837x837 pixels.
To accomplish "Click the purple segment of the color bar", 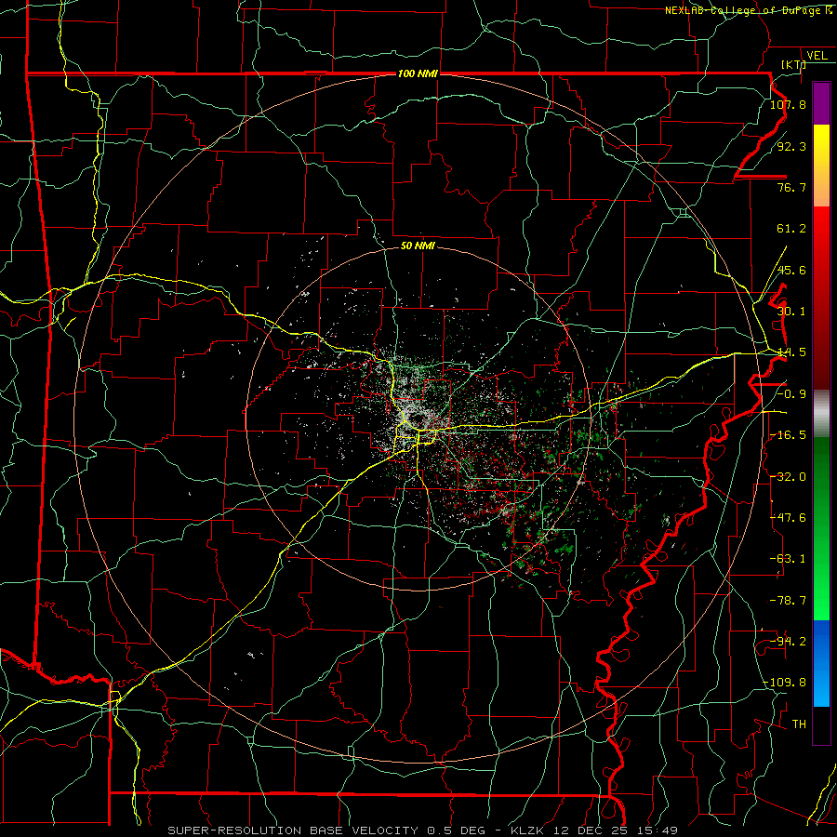I will click(x=821, y=103).
